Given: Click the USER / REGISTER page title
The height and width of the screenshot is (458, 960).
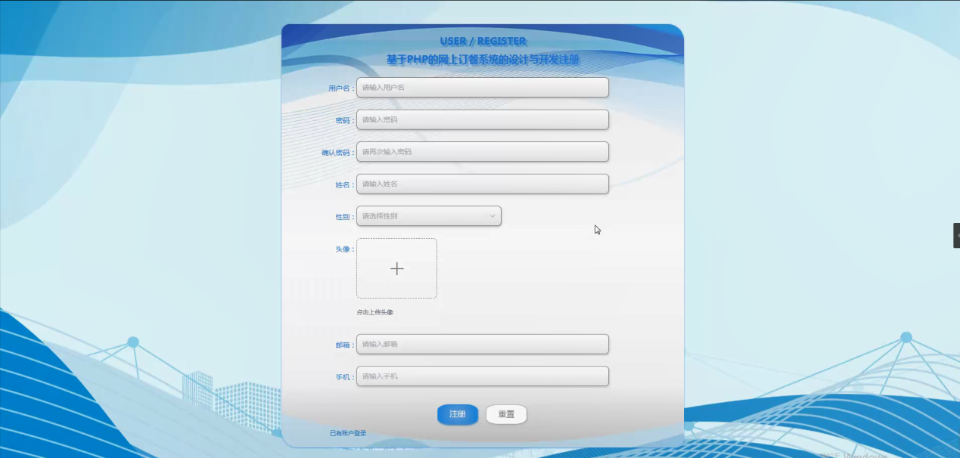Looking at the screenshot, I should pos(483,41).
